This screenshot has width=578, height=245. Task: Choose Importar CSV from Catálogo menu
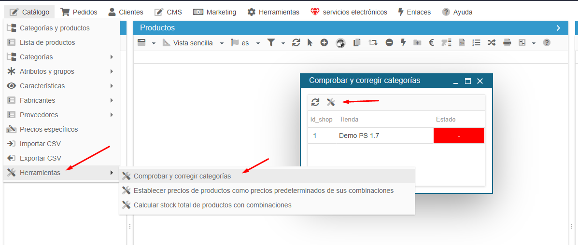(40, 144)
